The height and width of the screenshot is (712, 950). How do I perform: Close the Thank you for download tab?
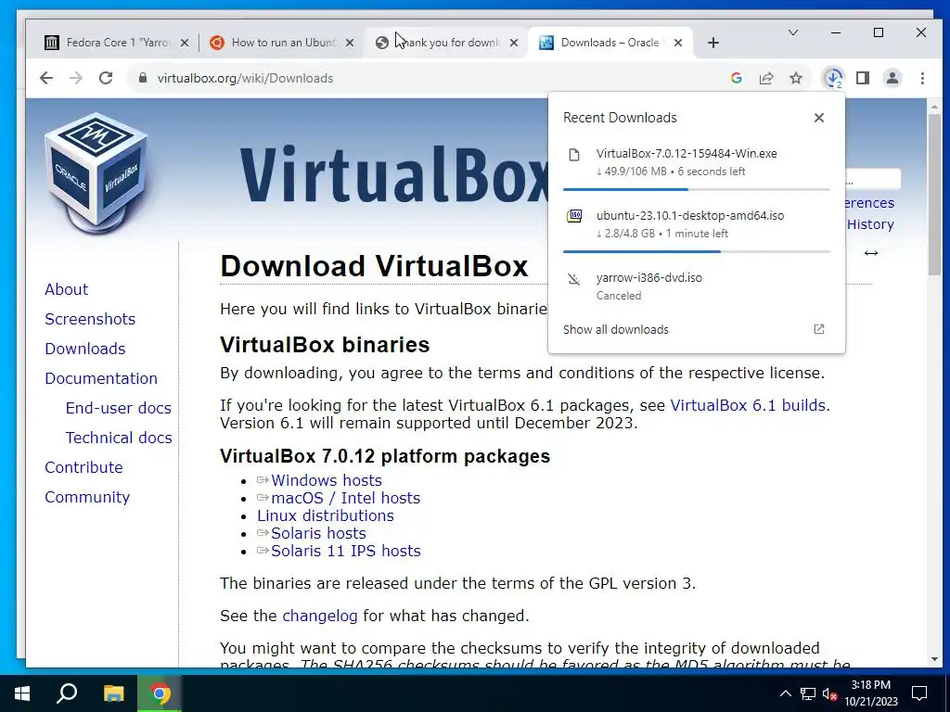pos(514,43)
